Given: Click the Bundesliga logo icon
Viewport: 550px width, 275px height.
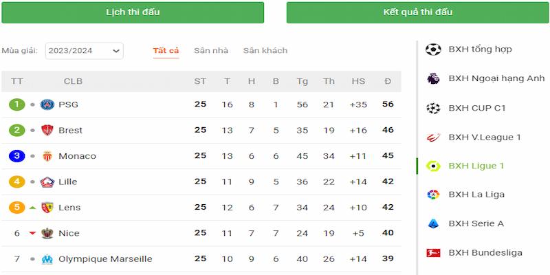Looking at the screenshot, I should click(433, 252).
